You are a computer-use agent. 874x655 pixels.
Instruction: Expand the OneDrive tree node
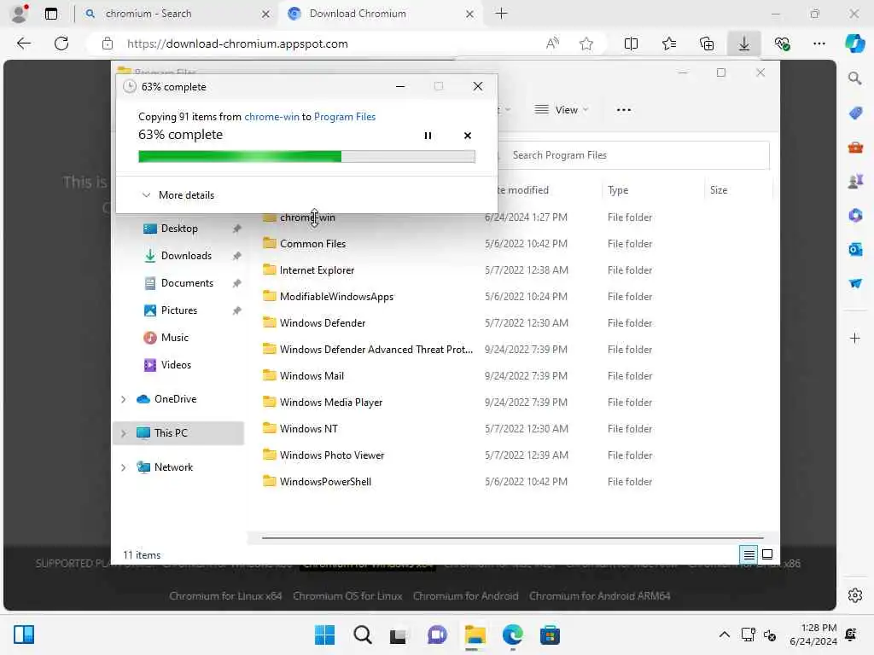pyautogui.click(x=123, y=399)
